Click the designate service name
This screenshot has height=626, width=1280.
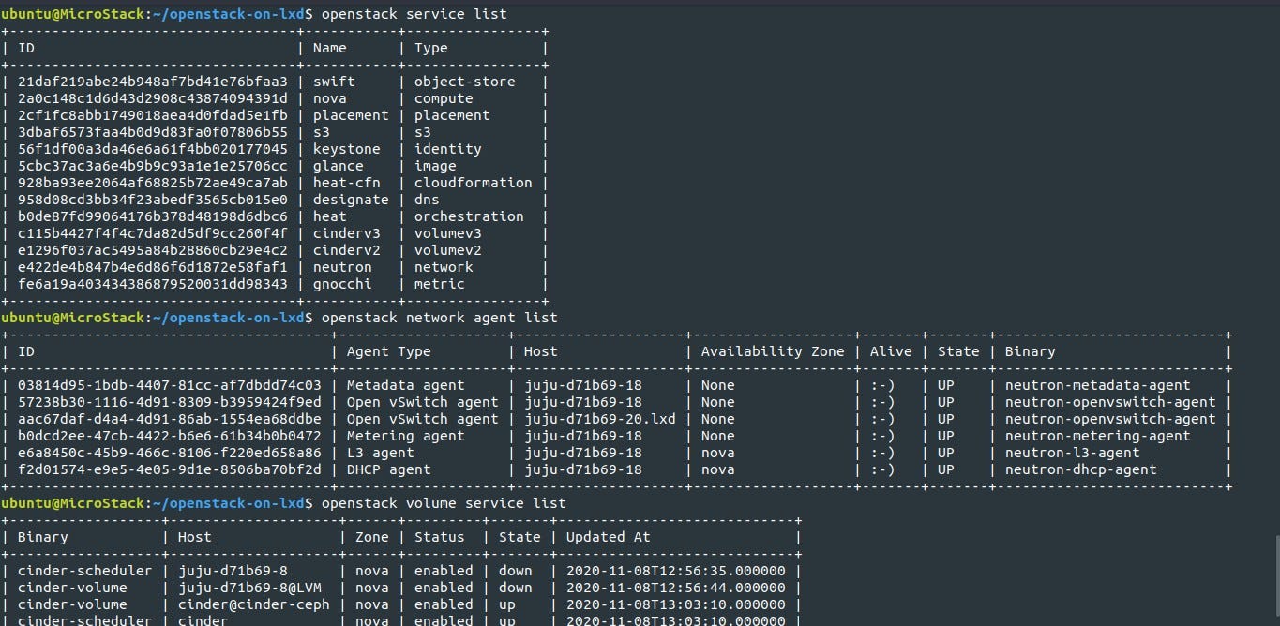[351, 200]
